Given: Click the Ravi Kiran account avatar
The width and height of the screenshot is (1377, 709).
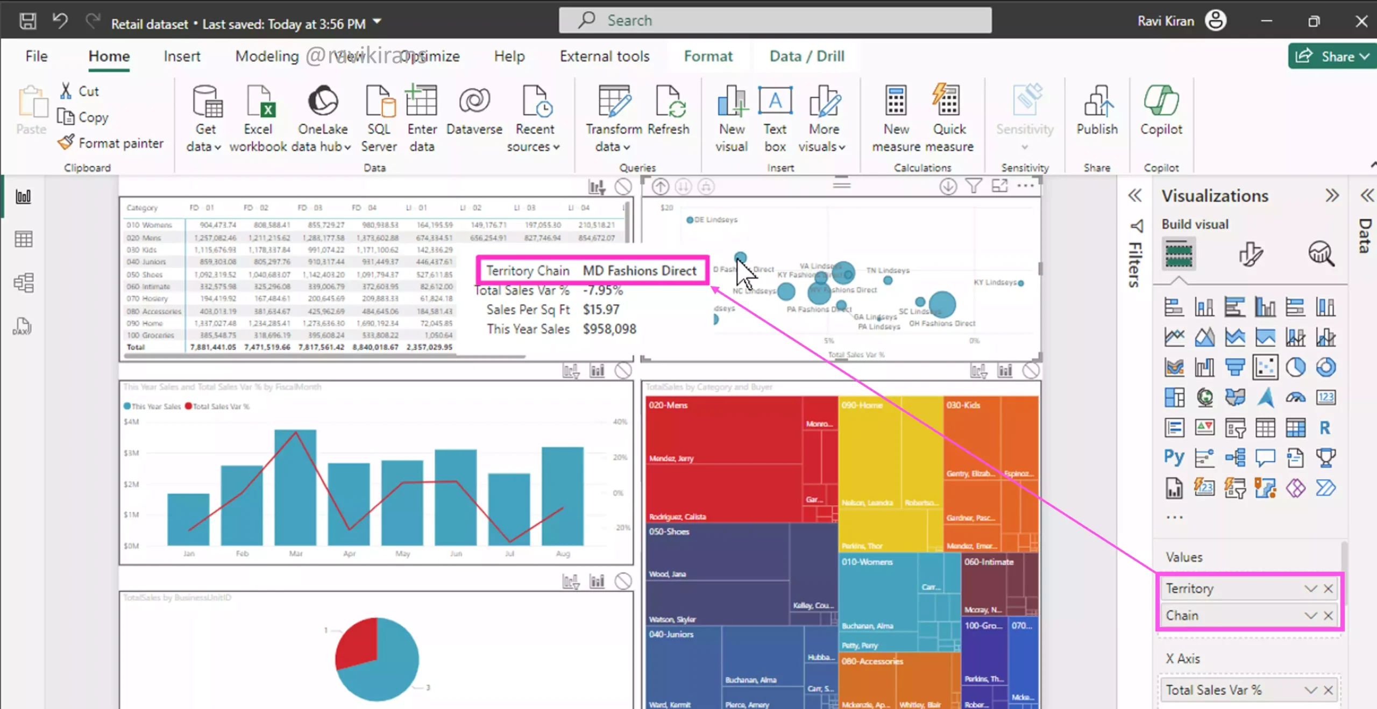Looking at the screenshot, I should [1216, 22].
